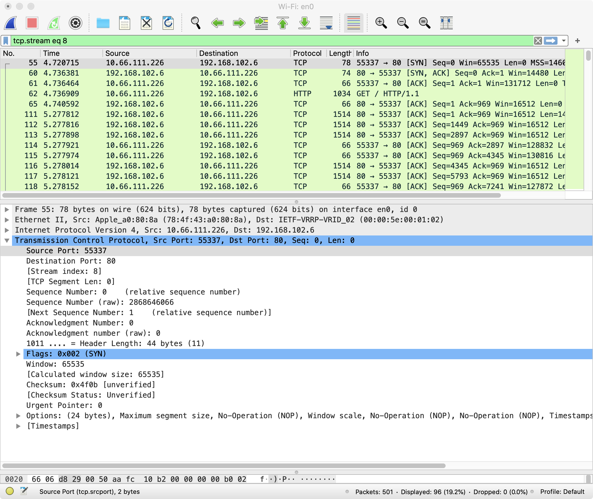593x499 pixels.
Task: Collapse Transmission Control Protocol tree
Action: point(7,241)
